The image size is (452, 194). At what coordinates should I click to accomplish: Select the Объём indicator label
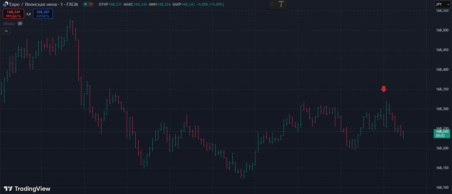click(x=9, y=23)
